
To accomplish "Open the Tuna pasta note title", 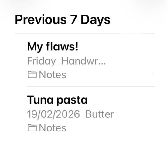I will click(57, 100).
